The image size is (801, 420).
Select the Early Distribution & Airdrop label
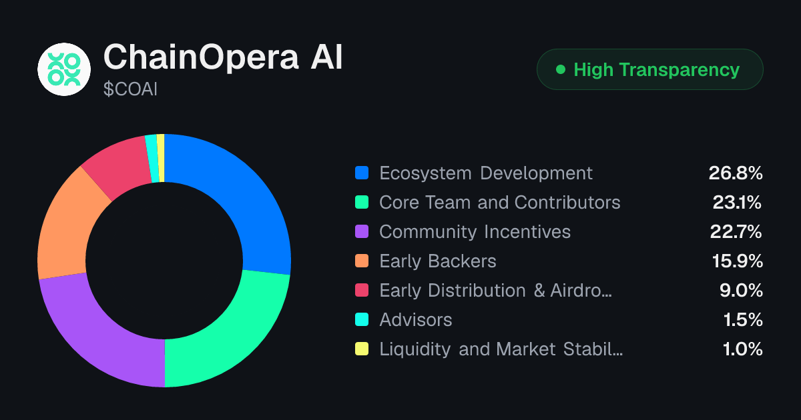[x=496, y=291]
